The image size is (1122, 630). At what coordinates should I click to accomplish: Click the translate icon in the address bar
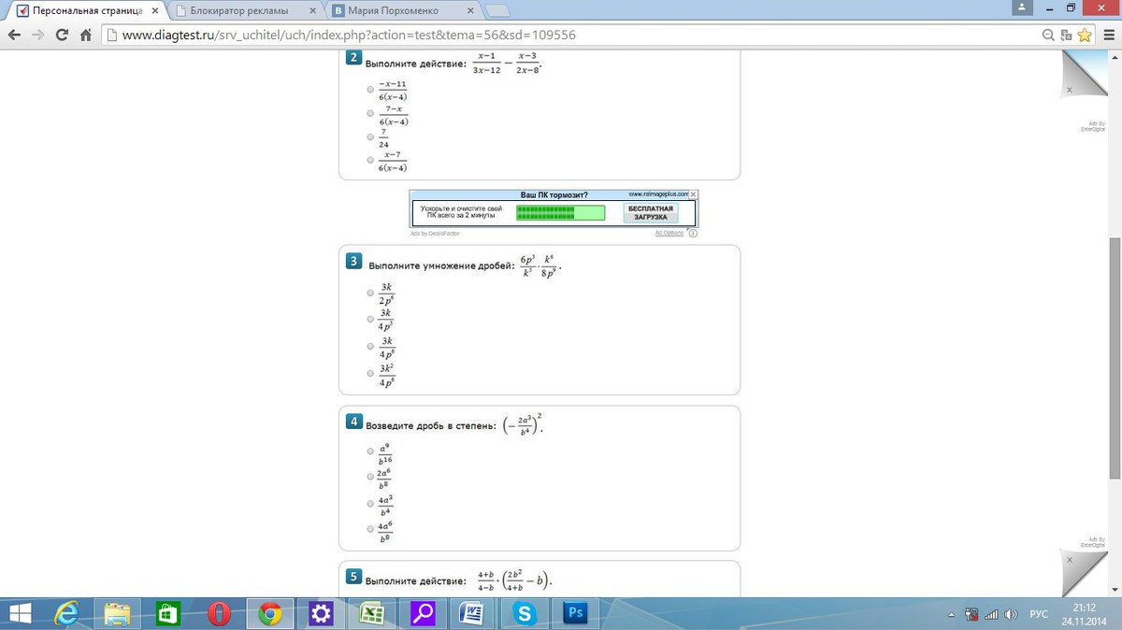[x=1067, y=35]
